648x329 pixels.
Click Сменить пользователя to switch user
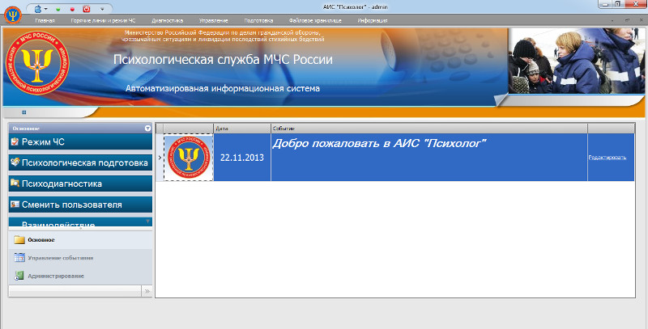point(80,205)
